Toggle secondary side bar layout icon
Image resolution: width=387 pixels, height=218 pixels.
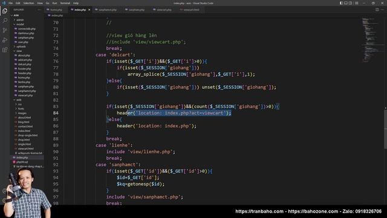351,3
